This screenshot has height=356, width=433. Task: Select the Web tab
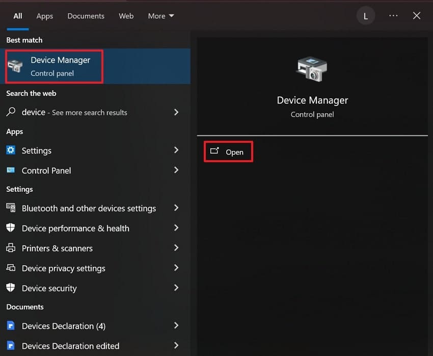(126, 16)
